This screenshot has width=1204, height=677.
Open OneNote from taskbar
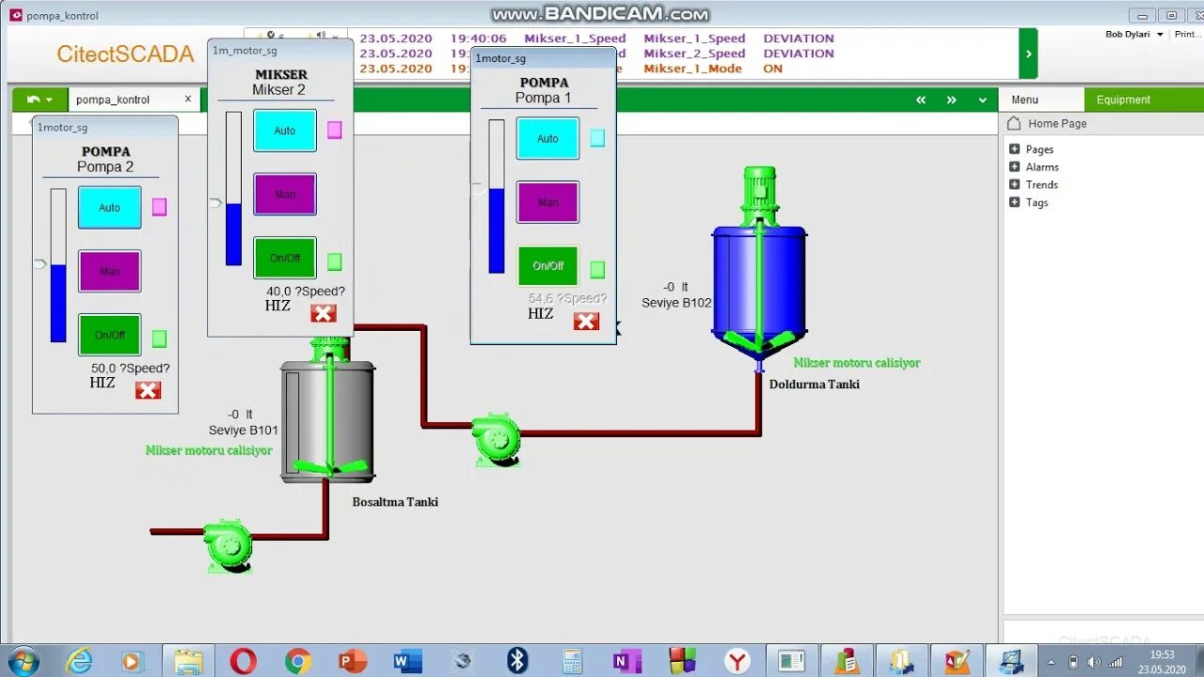626,661
